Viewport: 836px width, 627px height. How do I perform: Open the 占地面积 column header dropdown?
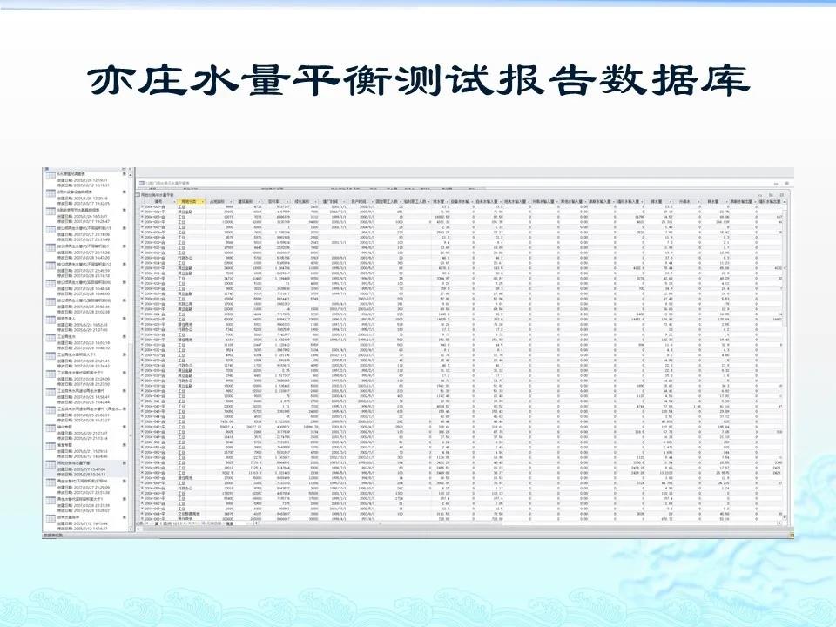(229, 200)
